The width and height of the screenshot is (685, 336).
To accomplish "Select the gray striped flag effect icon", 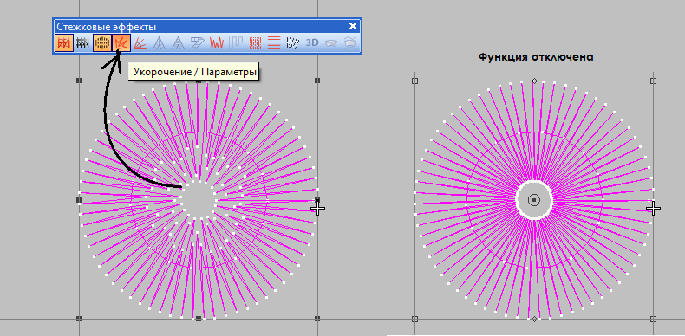I will [x=197, y=42].
